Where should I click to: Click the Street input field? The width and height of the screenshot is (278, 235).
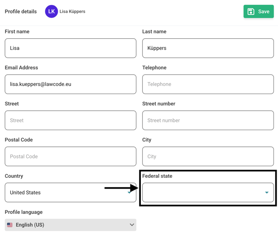pos(70,121)
